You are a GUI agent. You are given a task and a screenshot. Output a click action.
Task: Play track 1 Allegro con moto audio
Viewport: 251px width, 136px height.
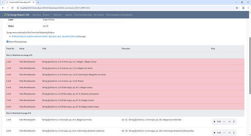click(215, 121)
